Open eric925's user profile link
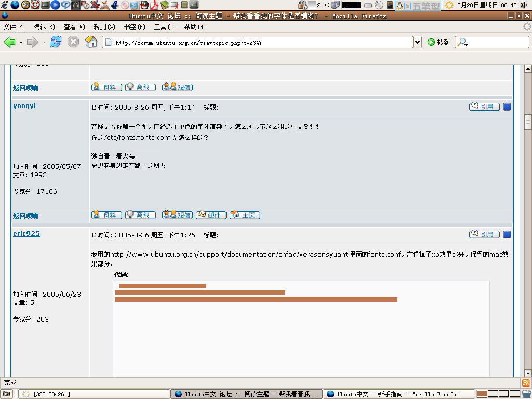This screenshot has height=399, width=532. (x=26, y=234)
